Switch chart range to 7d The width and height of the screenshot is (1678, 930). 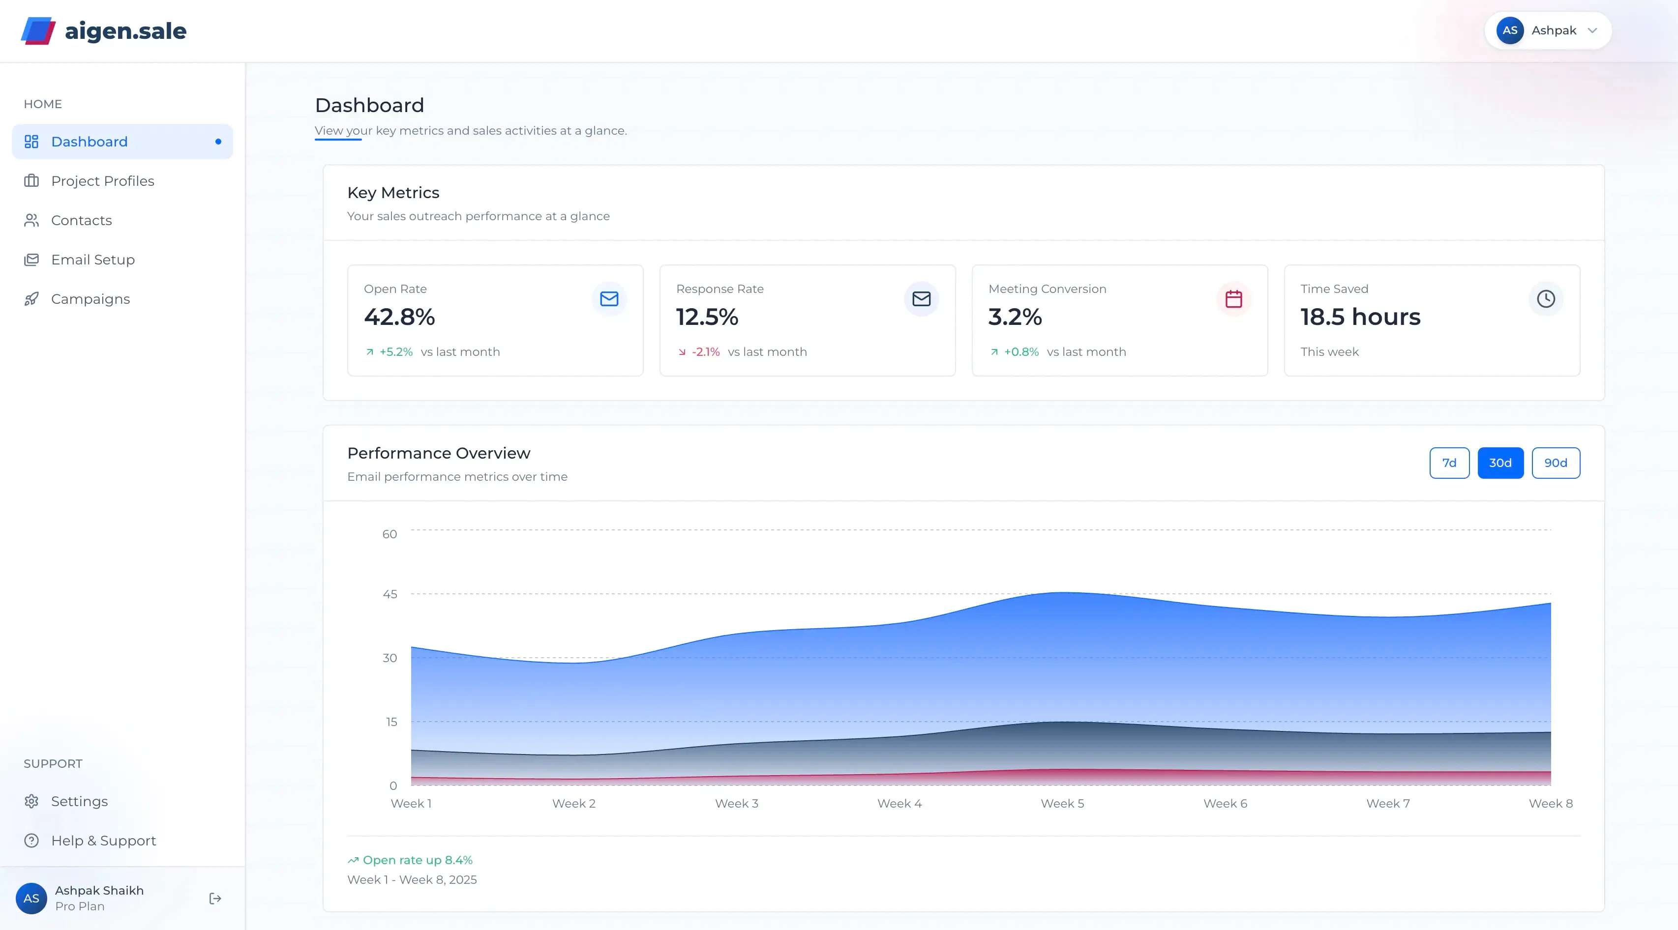[1449, 463]
